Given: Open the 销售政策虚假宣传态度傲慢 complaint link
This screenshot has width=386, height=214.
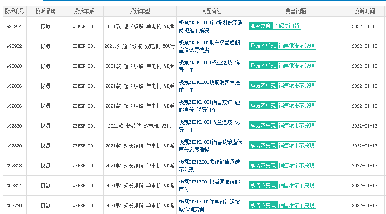Looking at the screenshot, I should coord(210,146).
